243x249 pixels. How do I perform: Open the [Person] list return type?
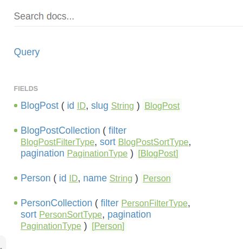[x=108, y=226]
